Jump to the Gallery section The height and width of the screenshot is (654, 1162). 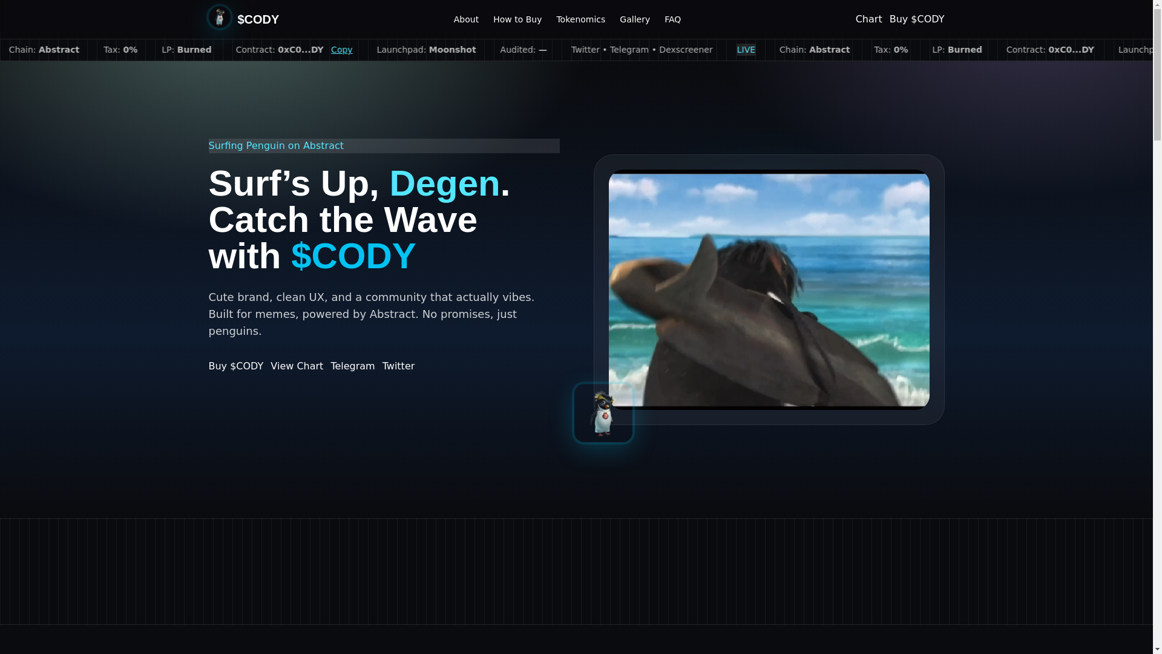coord(634,19)
